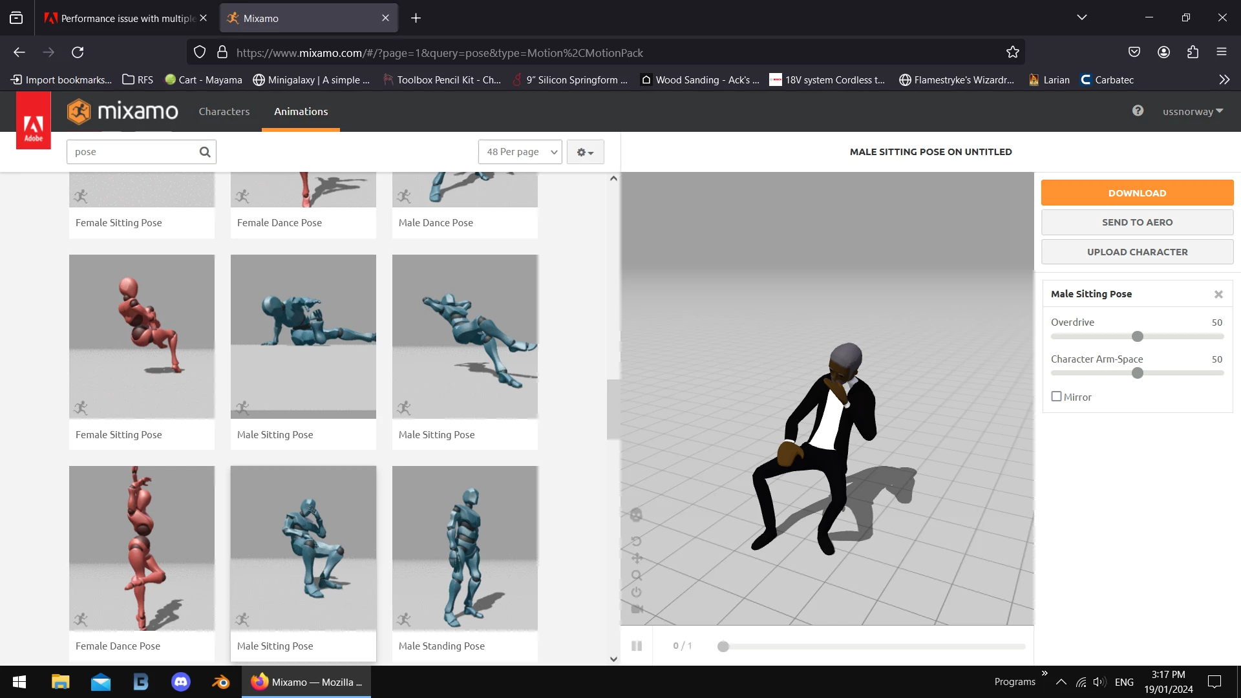This screenshot has width=1241, height=698.
Task: Click the orange DOWNLOAD button
Action: (x=1137, y=193)
